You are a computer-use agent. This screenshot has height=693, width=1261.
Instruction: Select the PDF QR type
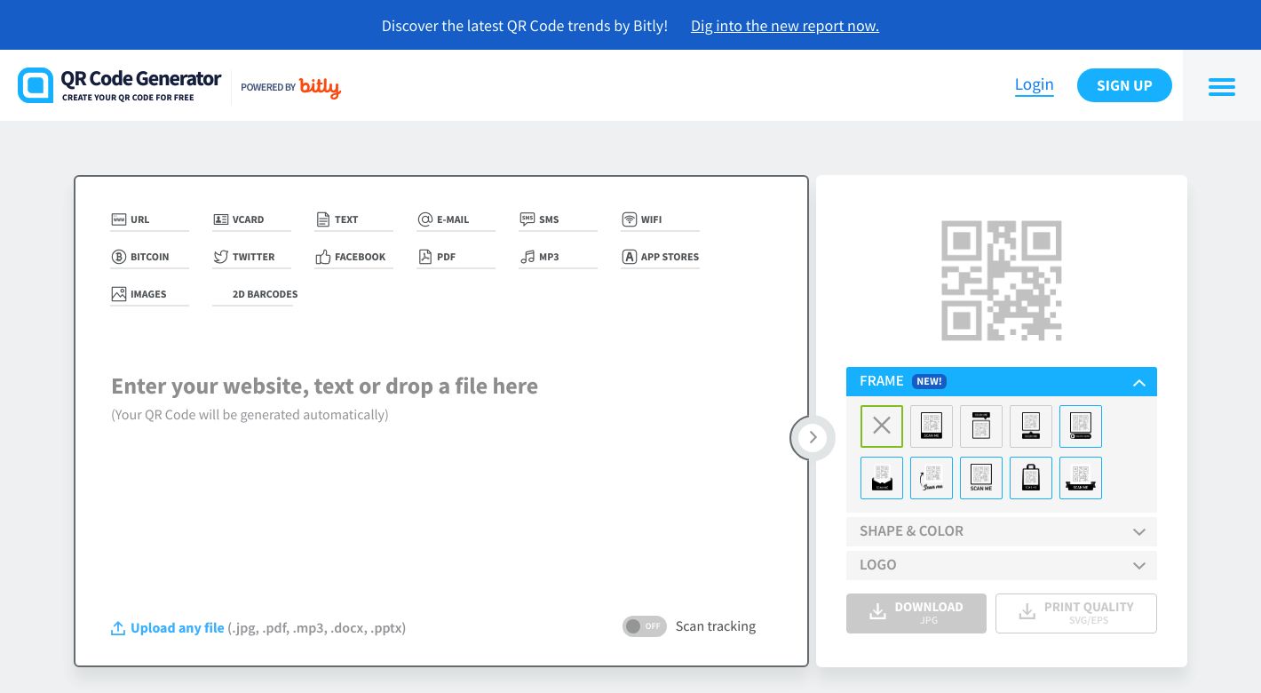coord(456,257)
